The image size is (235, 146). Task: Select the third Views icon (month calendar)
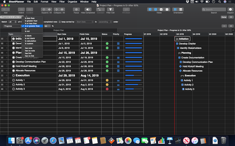coord(161,9)
